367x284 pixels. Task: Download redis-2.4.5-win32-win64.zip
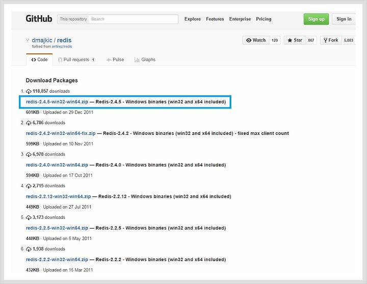(x=57, y=102)
